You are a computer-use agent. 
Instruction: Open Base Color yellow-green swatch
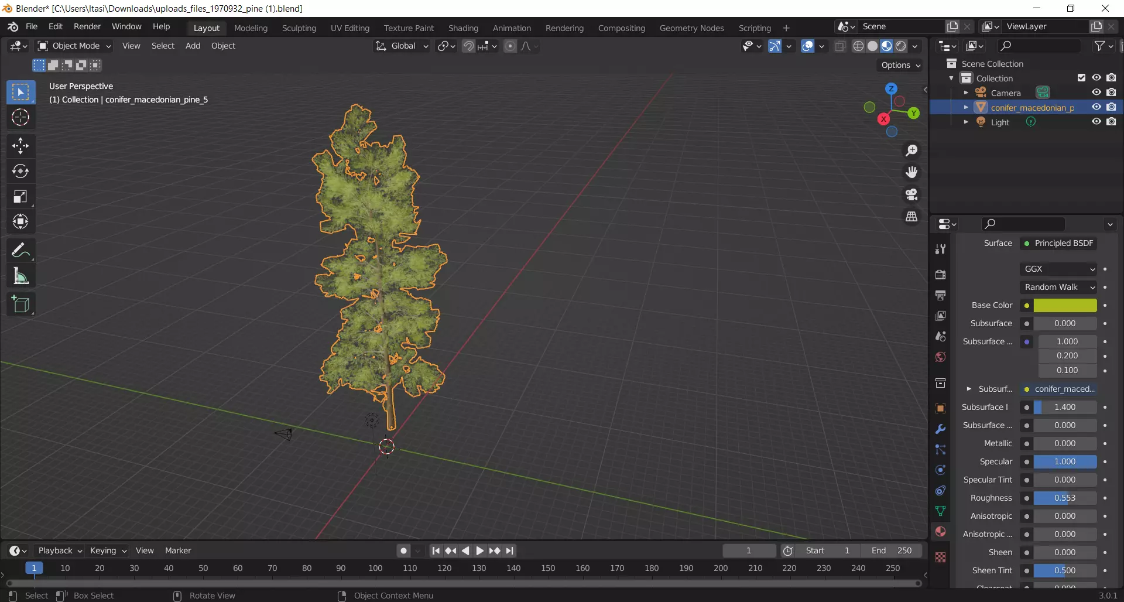pos(1065,305)
